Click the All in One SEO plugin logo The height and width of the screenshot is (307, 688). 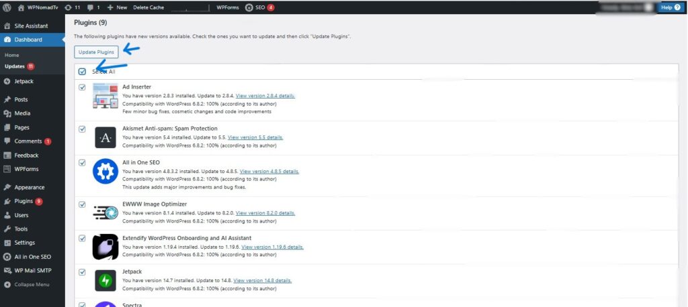tap(105, 171)
